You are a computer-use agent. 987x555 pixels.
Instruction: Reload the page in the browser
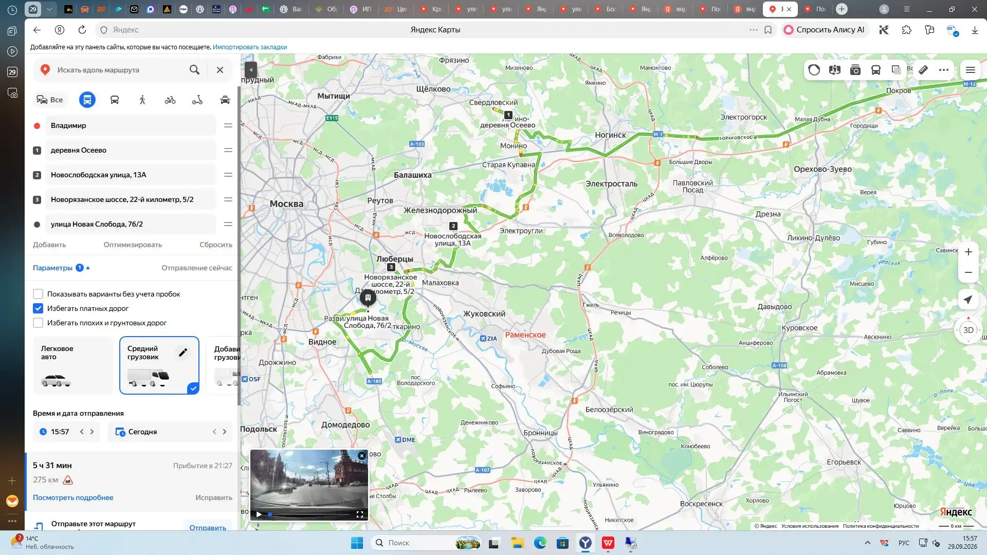[82, 30]
